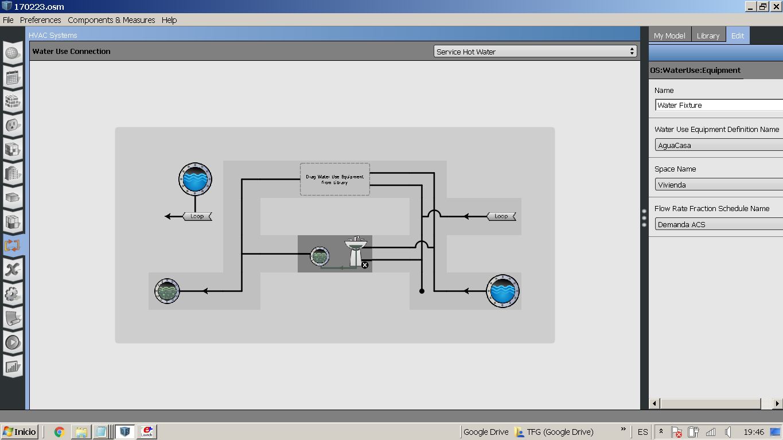Viewport: 783px width, 440px height.
Task: Click the right Loop arrow link
Action: click(501, 216)
